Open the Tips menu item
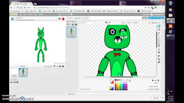The height and width of the screenshot is (103, 184). coord(35,14)
